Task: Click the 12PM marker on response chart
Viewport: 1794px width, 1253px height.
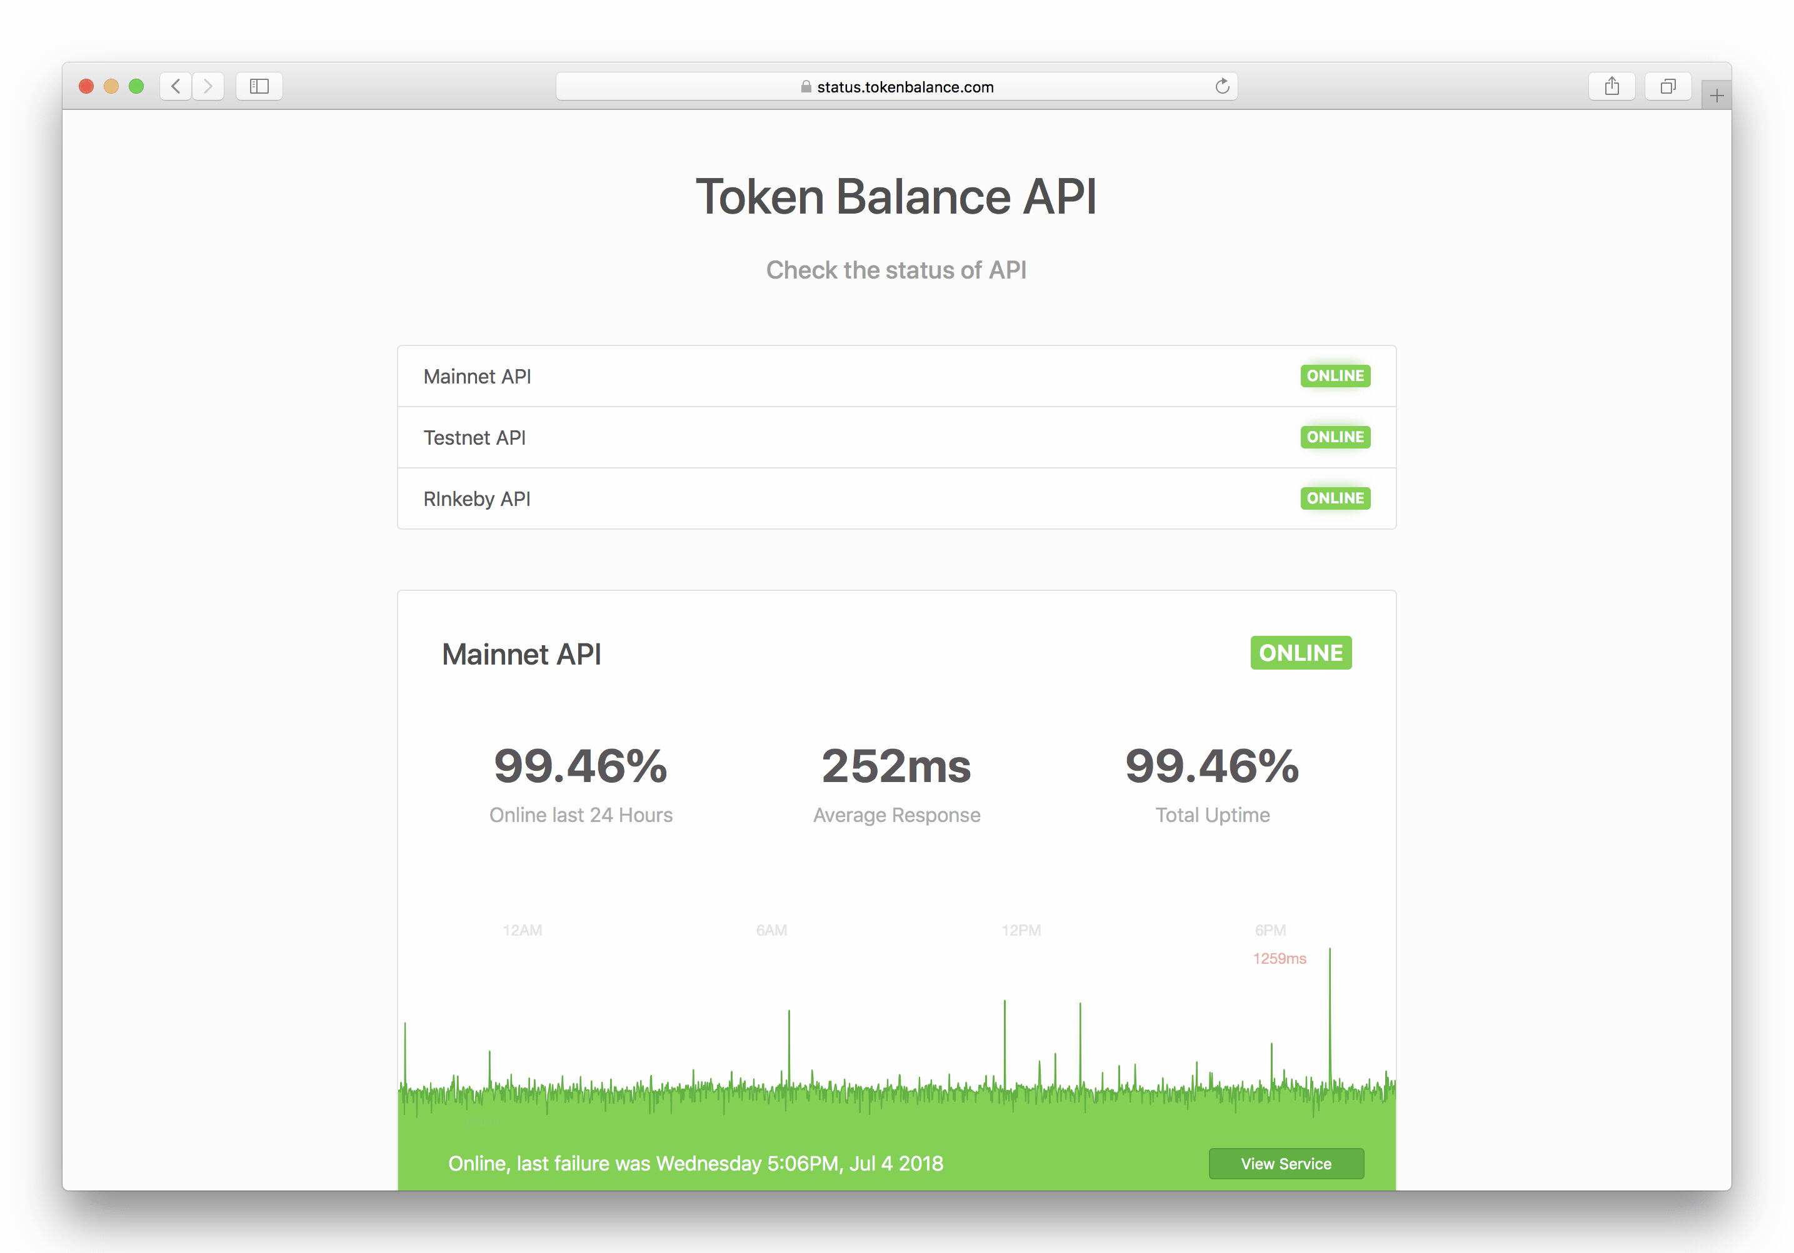Action: [x=1020, y=930]
